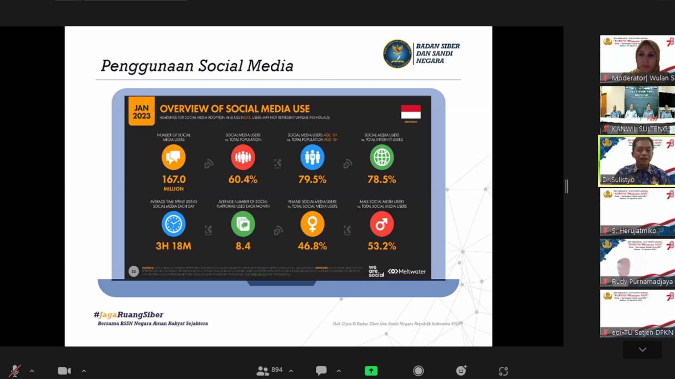Select Dr.Sulistyo's video thumbnail

[636, 161]
